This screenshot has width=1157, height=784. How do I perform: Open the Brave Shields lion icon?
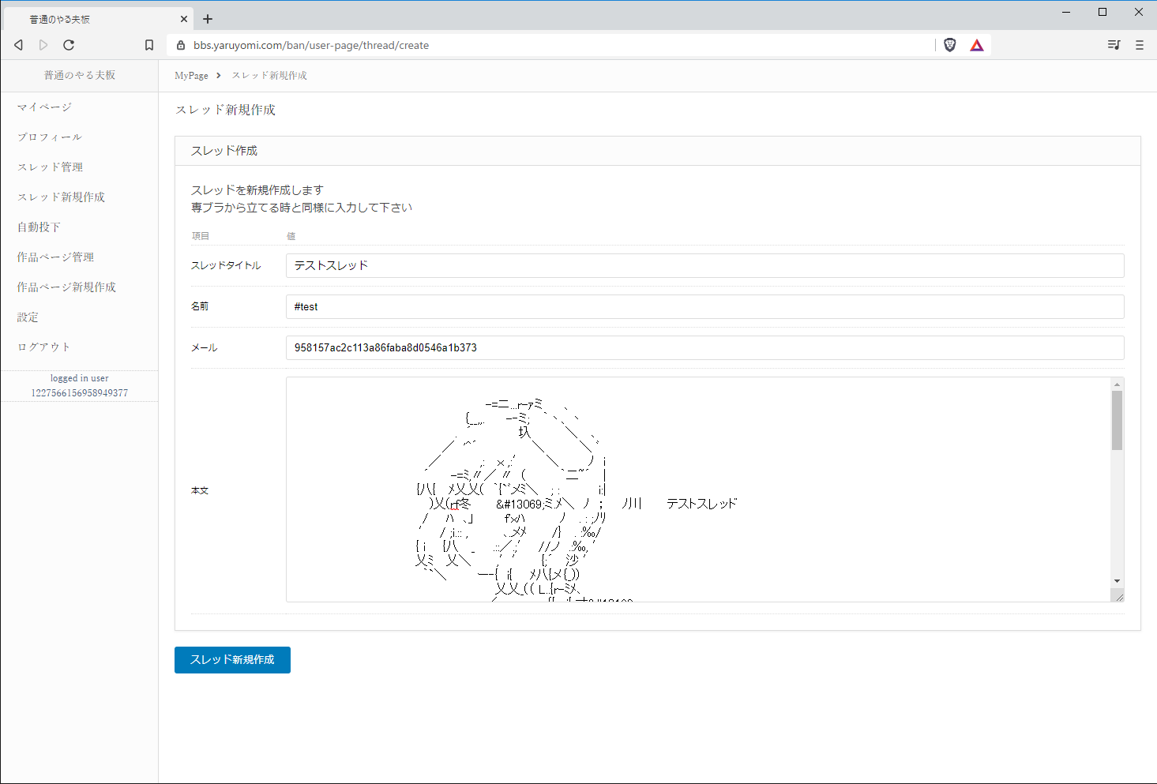click(x=950, y=45)
